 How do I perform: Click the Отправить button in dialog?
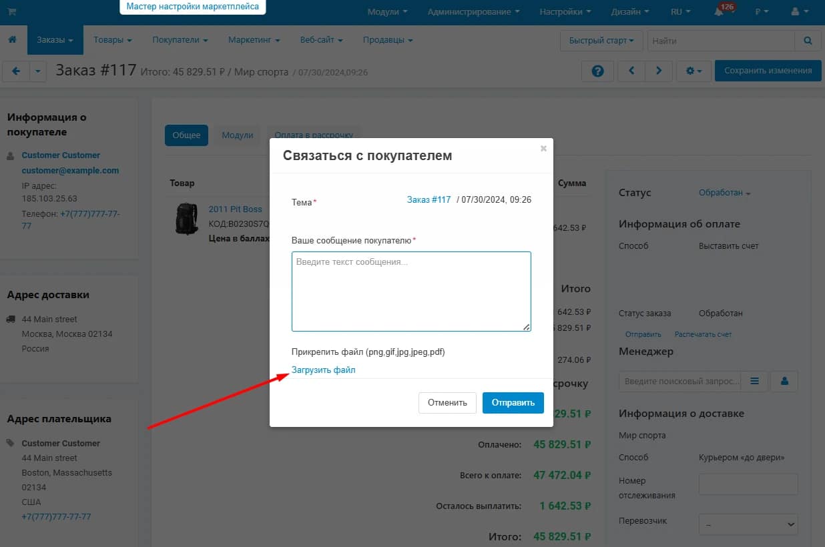[513, 403]
